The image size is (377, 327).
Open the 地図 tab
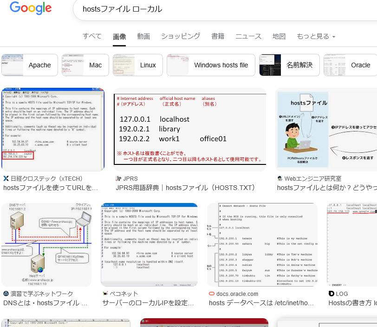pos(279,36)
